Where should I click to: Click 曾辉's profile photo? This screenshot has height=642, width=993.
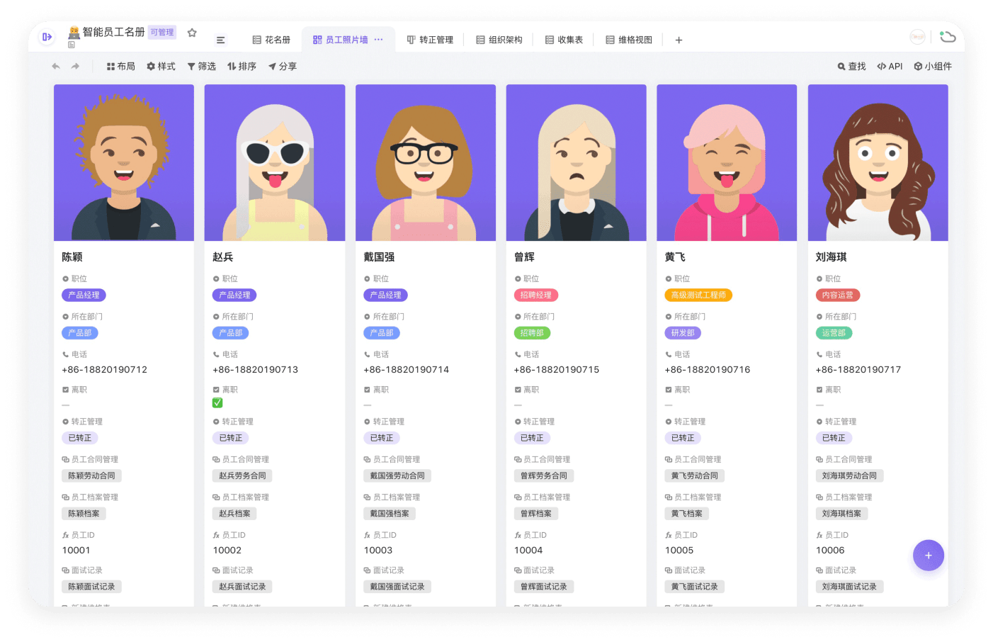click(576, 162)
